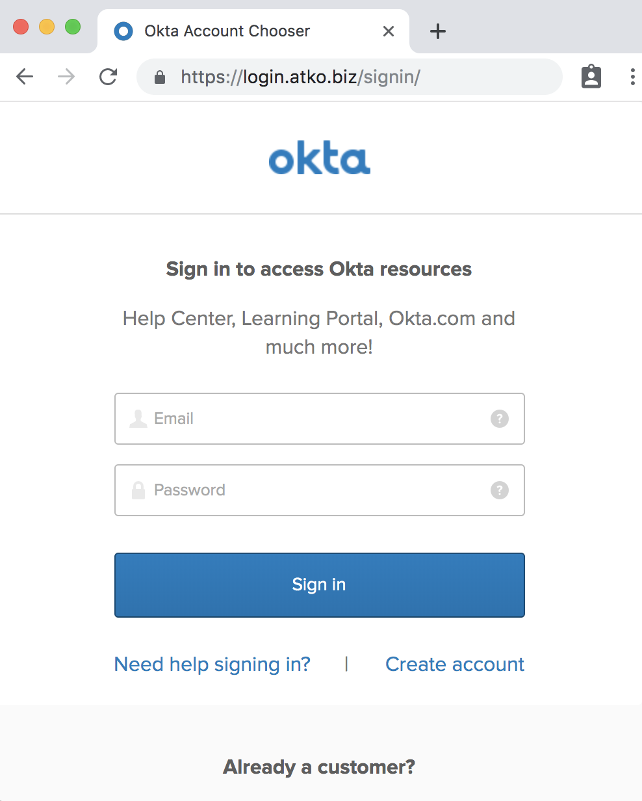Open the three-dot browser menu
Screen dimensions: 642x801
[x=632, y=77]
